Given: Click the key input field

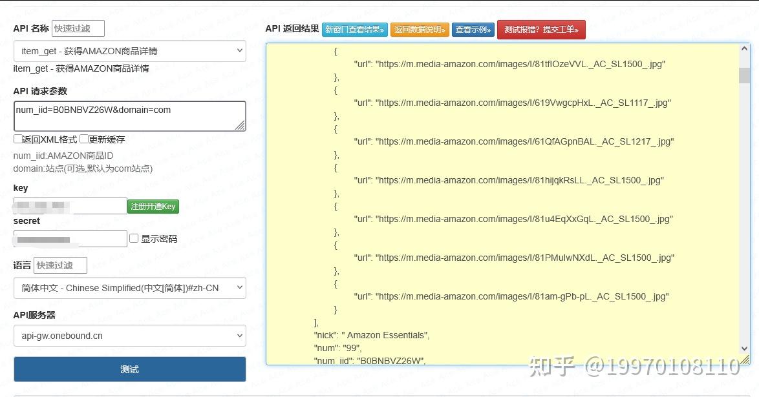Looking at the screenshot, I should point(70,206).
